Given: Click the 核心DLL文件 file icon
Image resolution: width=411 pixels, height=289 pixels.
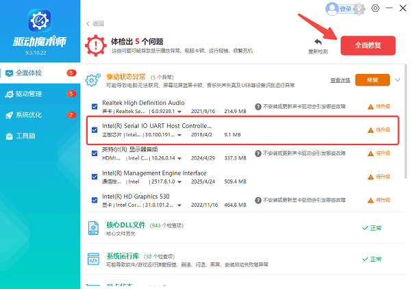Looking at the screenshot, I should point(93,228).
